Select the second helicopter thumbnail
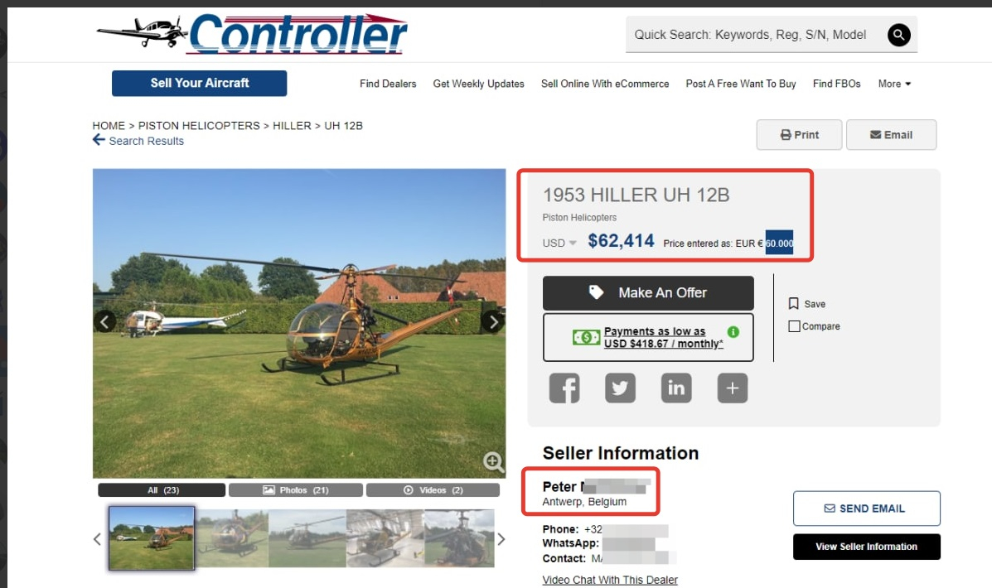The image size is (992, 588). (232, 538)
